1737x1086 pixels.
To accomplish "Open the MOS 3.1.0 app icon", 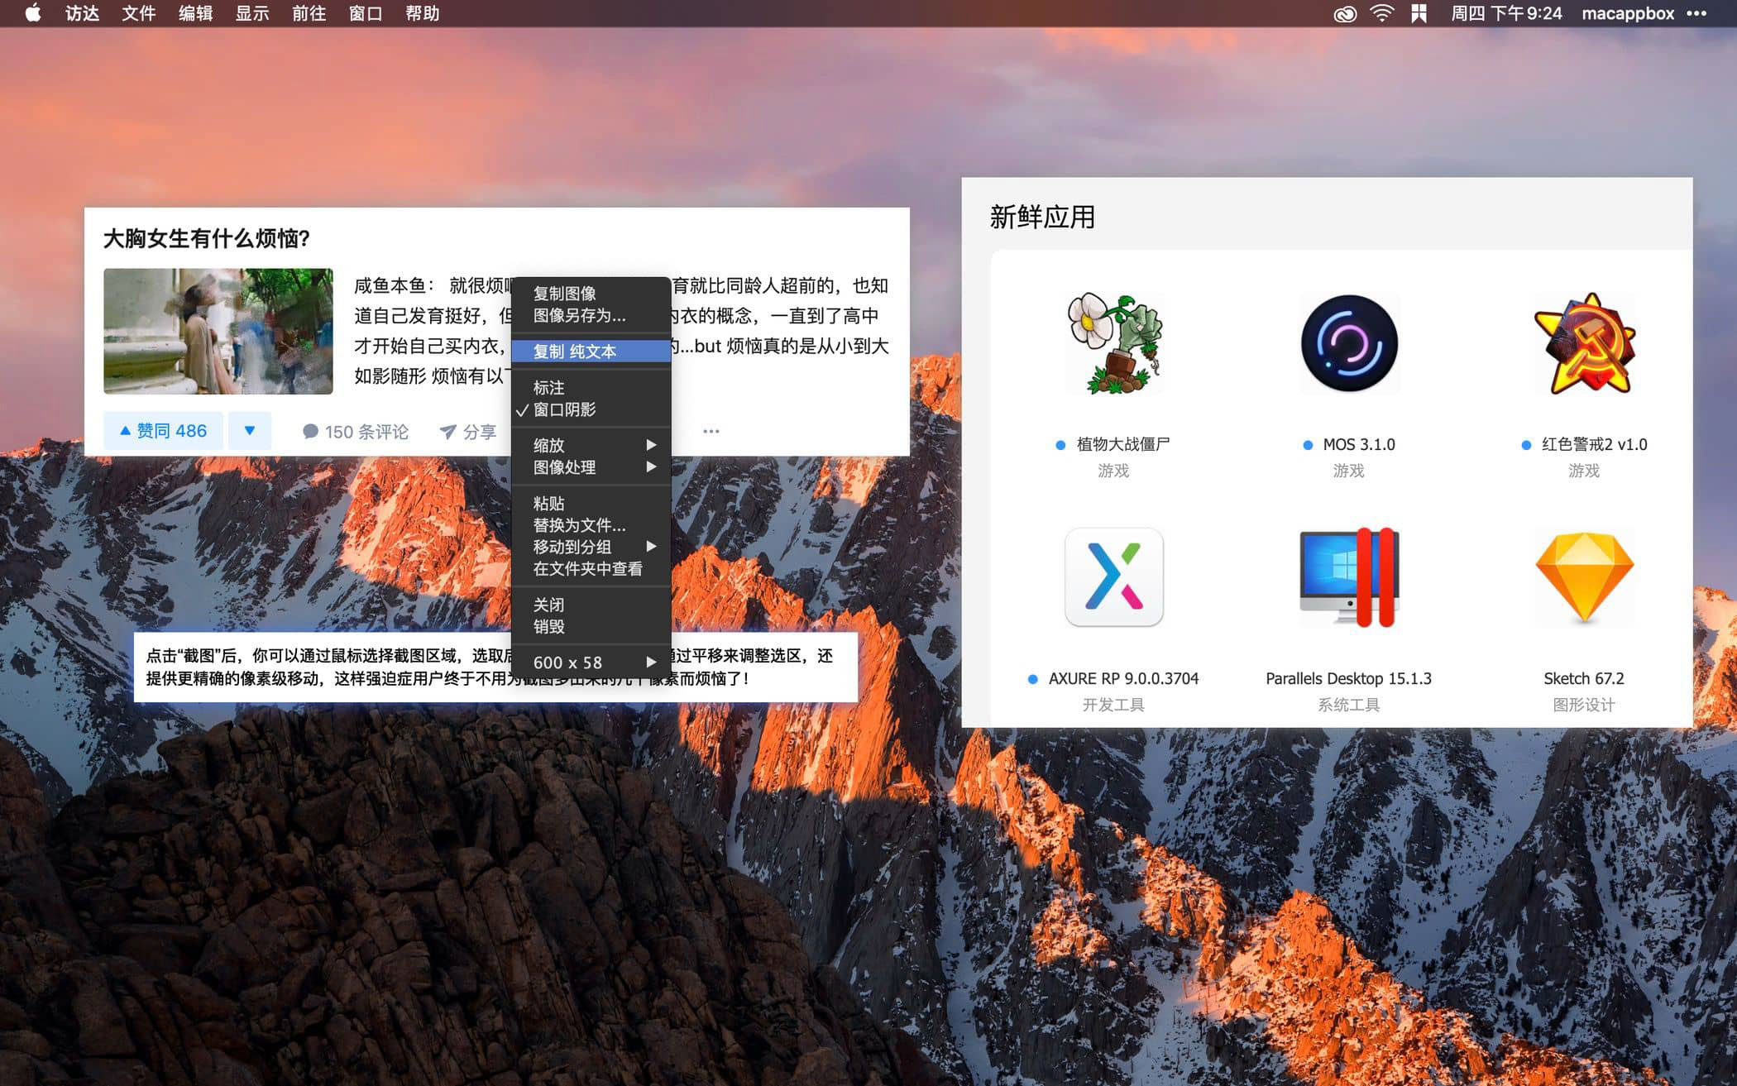I will coord(1348,343).
